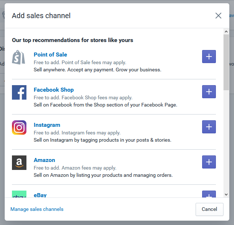234x225 pixels.
Task: Cancel the Add sales channel dialog
Action: [209, 209]
